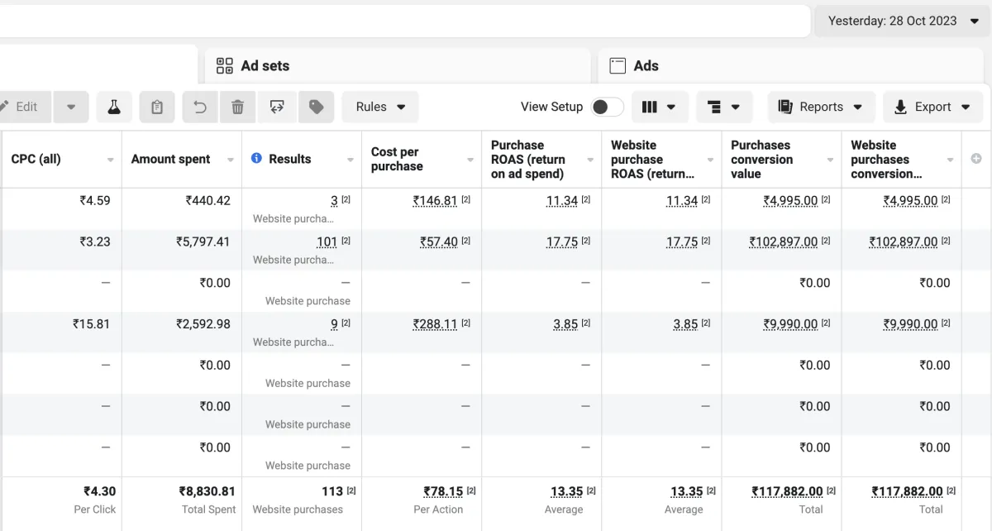Image resolution: width=992 pixels, height=531 pixels.
Task: Sort by CPC (all) column header
Action: [36, 159]
